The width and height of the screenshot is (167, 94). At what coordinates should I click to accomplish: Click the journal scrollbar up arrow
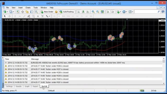(x=164, y=58)
